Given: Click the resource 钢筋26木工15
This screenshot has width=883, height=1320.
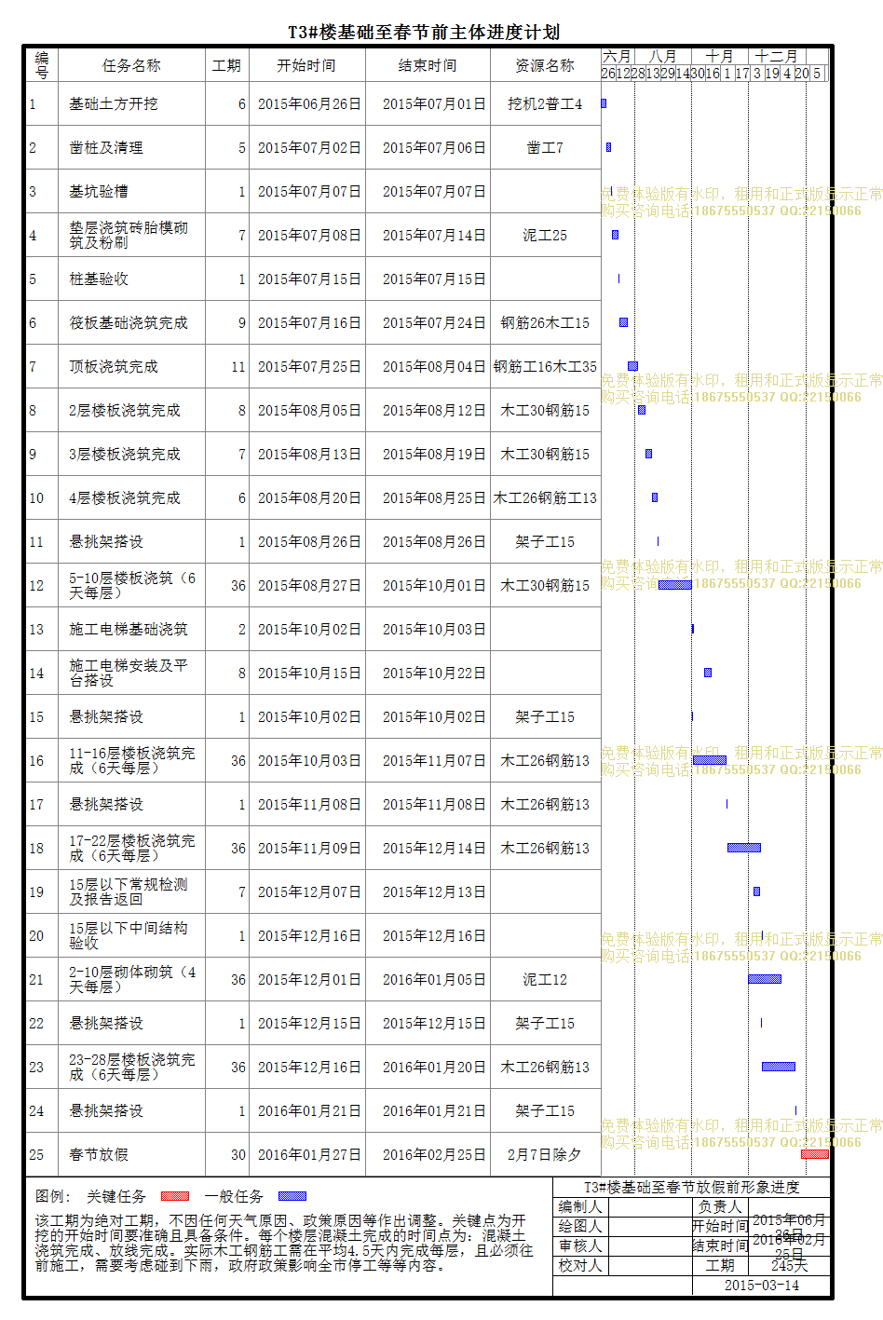Looking at the screenshot, I should click(x=545, y=323).
